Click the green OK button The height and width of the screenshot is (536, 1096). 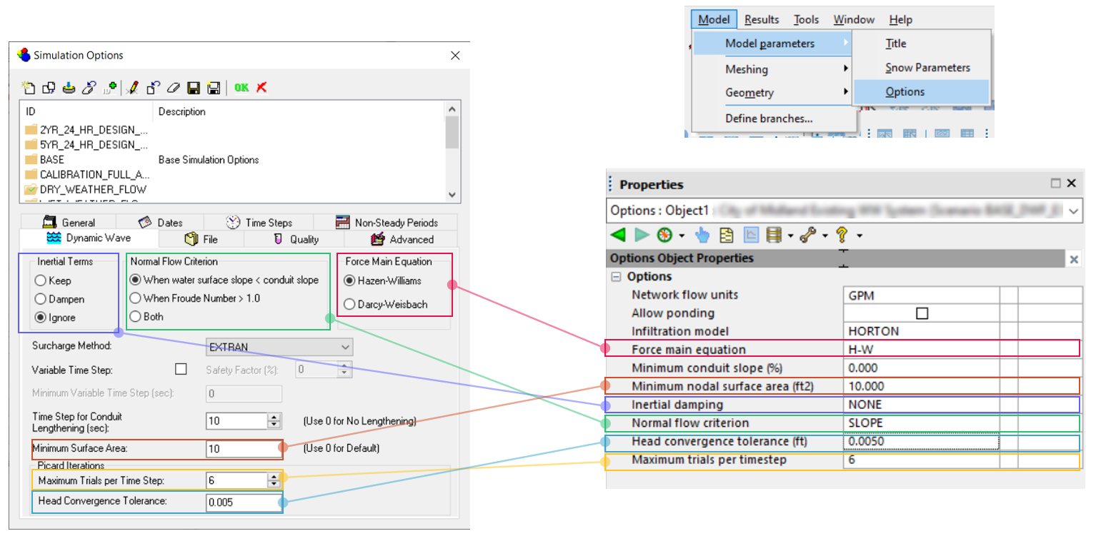241,87
